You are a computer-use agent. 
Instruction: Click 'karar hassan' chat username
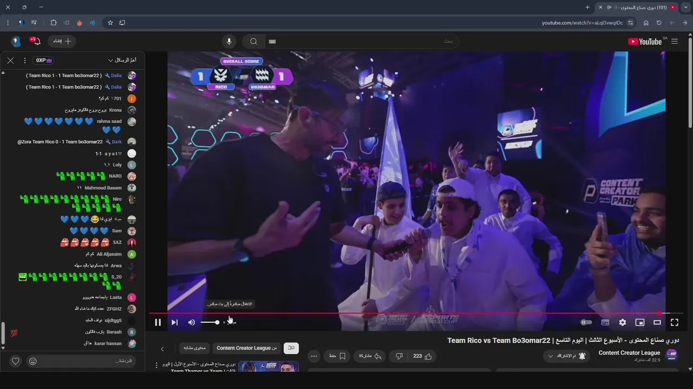(108, 344)
